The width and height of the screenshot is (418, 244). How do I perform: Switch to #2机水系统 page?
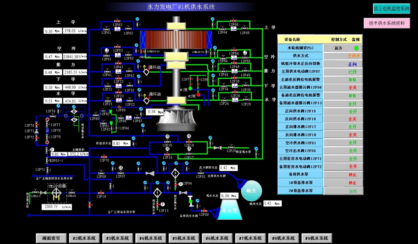coord(84,238)
